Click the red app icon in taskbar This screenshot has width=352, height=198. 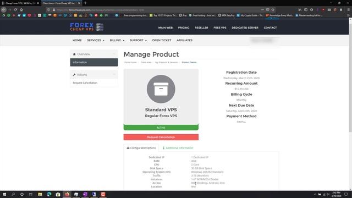[x=103, y=194]
